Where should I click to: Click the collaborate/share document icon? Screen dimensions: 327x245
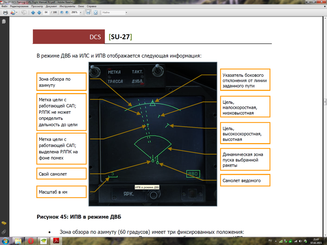[x=13, y=12]
